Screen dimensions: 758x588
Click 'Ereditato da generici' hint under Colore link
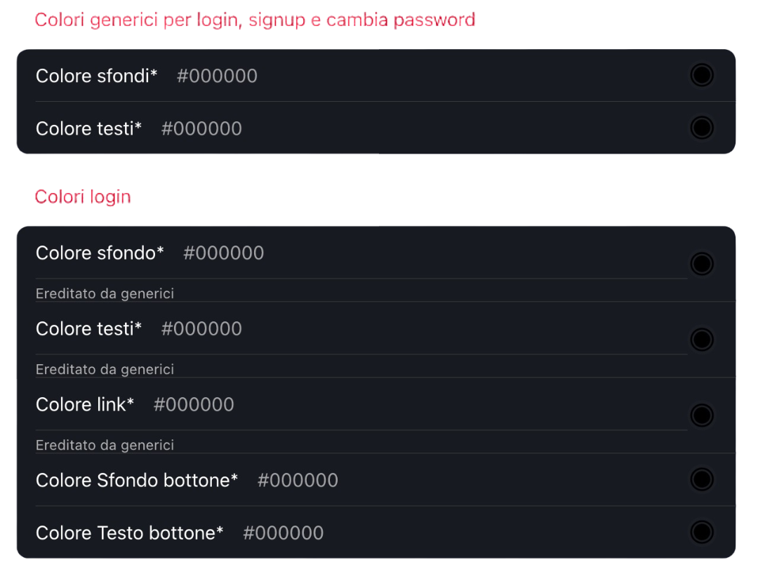point(105,445)
